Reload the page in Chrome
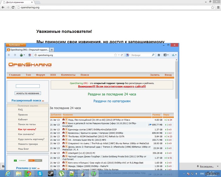 point(13,7)
